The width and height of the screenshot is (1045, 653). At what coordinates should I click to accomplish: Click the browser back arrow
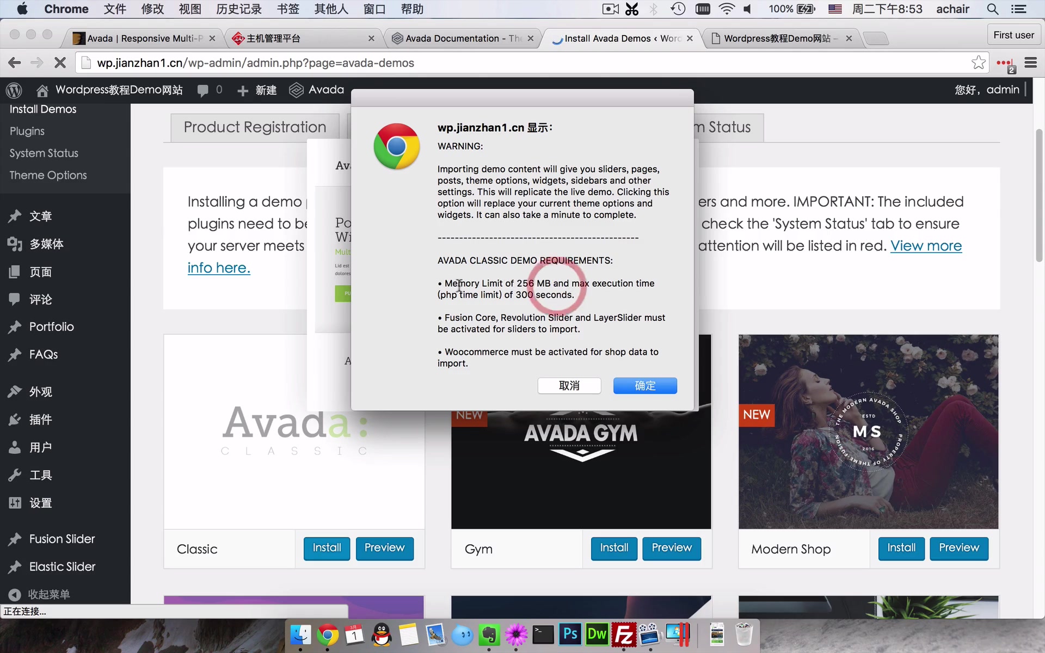click(15, 63)
